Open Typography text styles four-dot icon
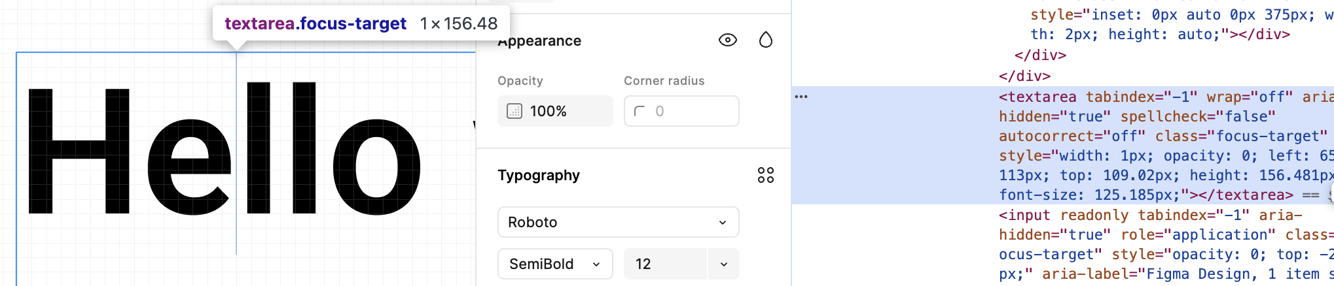The image size is (1334, 286). pos(765,175)
